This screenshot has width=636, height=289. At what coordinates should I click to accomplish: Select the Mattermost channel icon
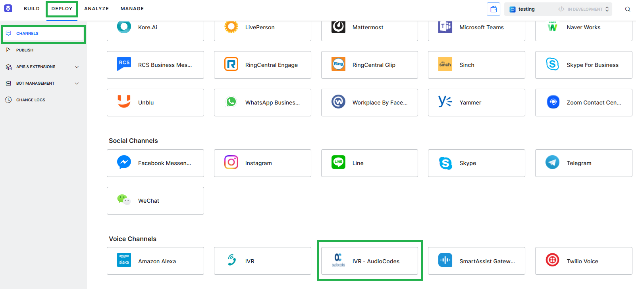coord(338,27)
